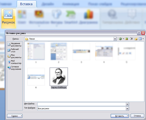
Task: Open the Вставка ribbon tab
Action: 26,4
